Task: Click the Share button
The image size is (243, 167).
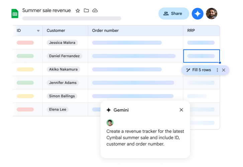Action: (x=173, y=14)
